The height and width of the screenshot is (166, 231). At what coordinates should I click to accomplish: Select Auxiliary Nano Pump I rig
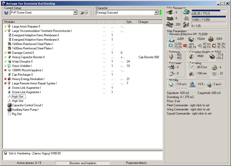click(x=25, y=110)
